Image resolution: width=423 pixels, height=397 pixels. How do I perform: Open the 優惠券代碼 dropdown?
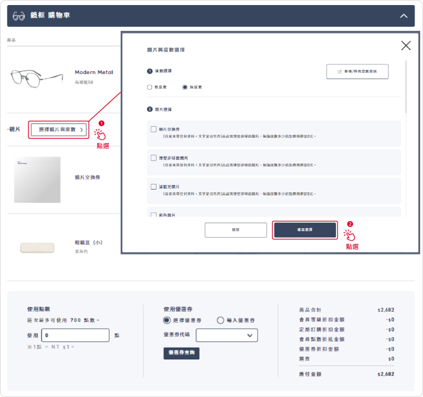[227, 335]
